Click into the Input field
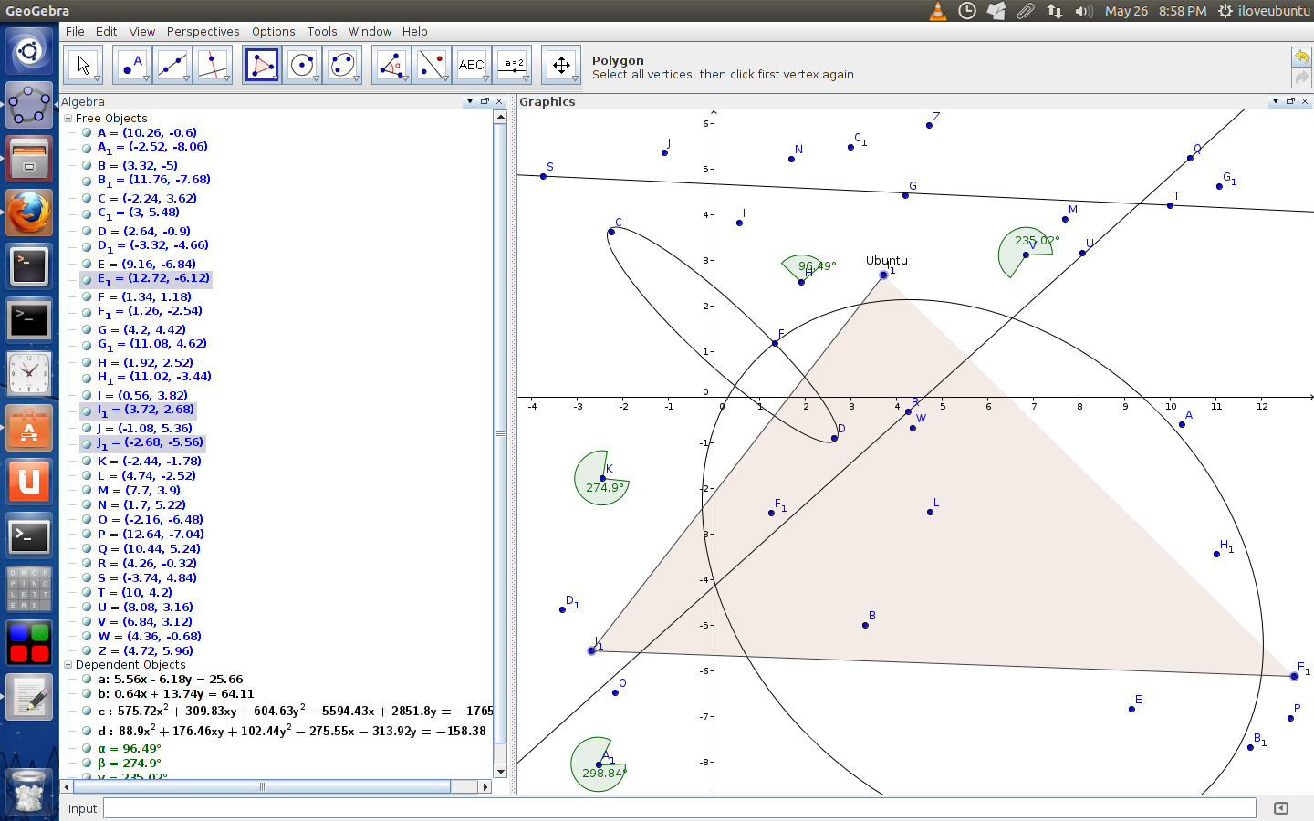 pos(679,808)
